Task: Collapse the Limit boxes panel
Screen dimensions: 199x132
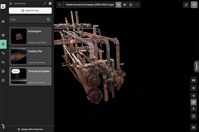Action: pyautogui.click(x=45, y=3)
